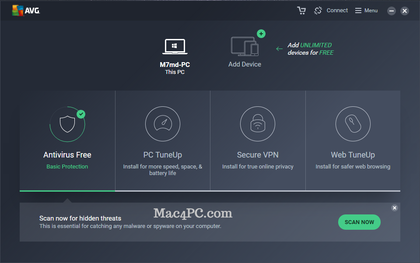Screen dimensions: 420x263
Task: Select the Antivirus Free title
Action: click(67, 155)
